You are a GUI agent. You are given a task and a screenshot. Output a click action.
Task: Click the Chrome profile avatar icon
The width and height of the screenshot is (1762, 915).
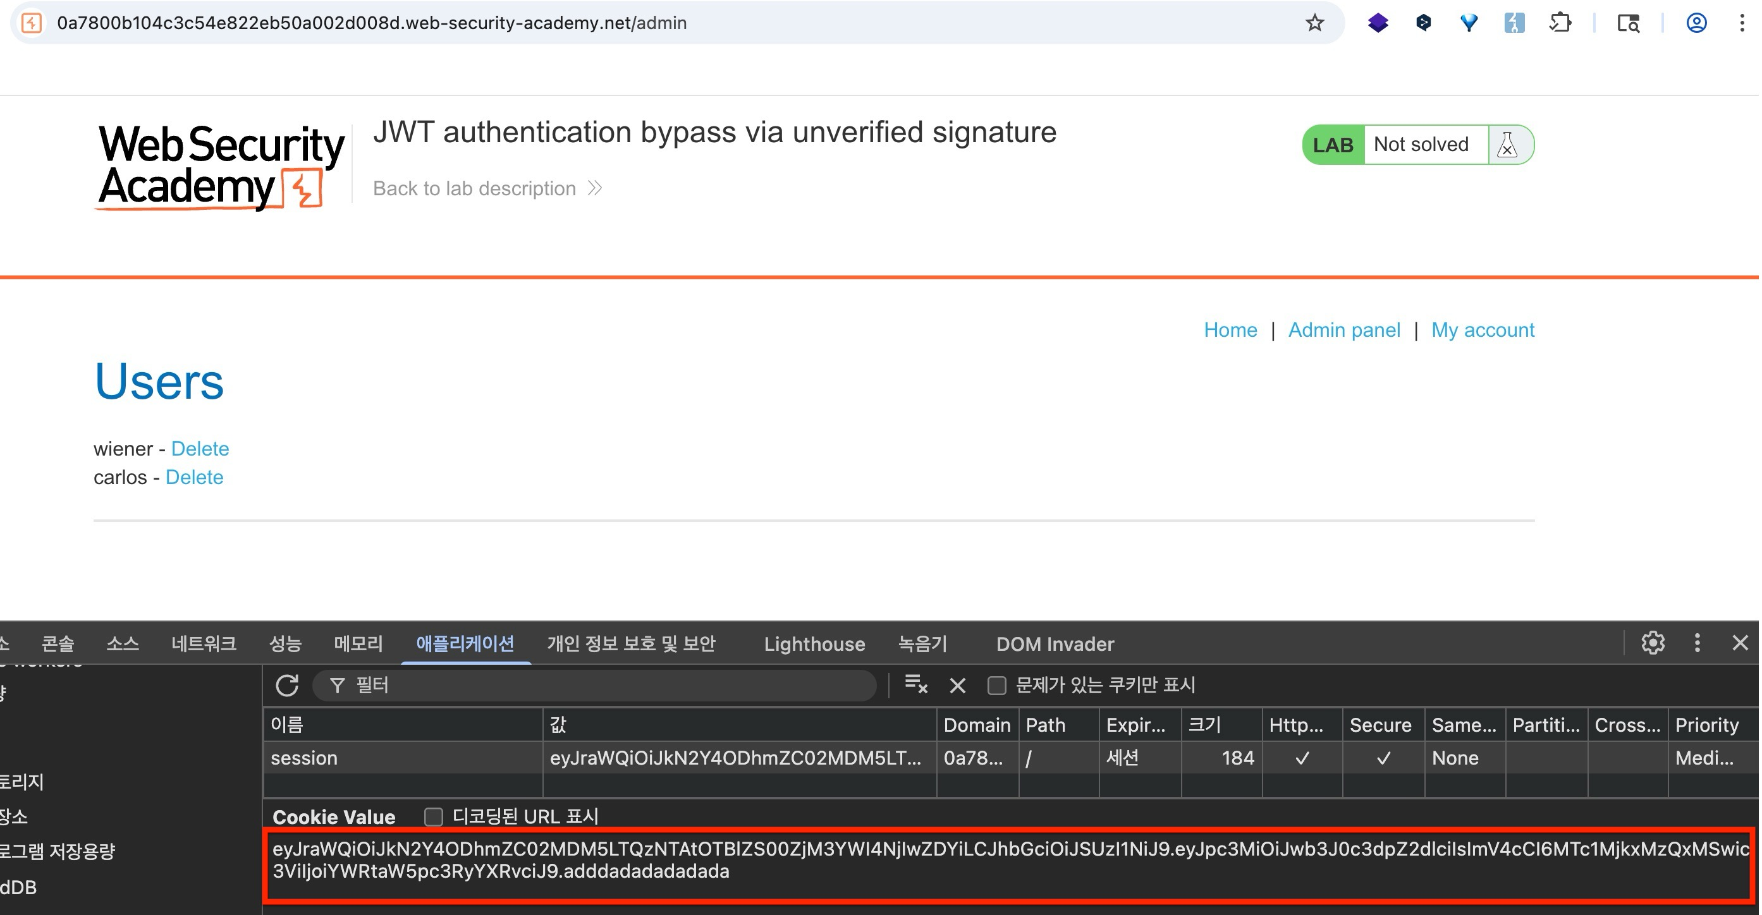[1696, 23]
